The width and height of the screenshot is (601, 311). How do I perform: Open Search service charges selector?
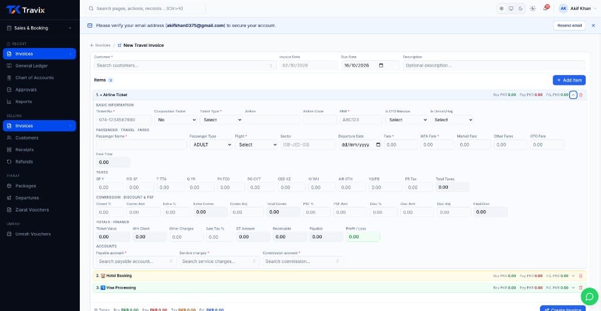(220, 261)
